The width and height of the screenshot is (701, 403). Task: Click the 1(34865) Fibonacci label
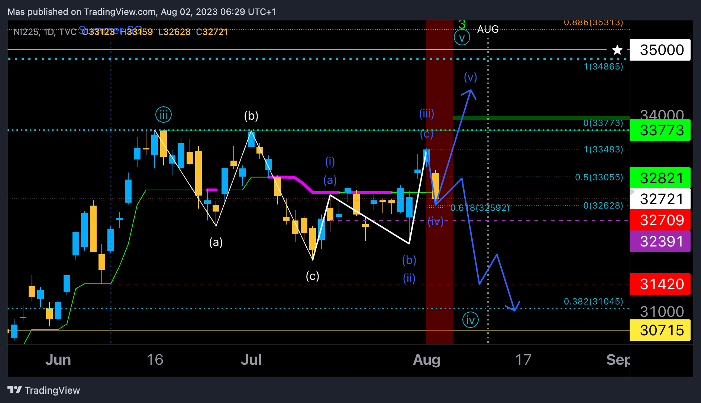[603, 67]
